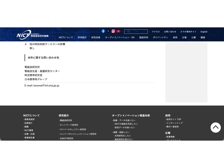The image size is (224, 168).
Task: Open the 採用 nav menu item
Action: click(x=175, y=37)
